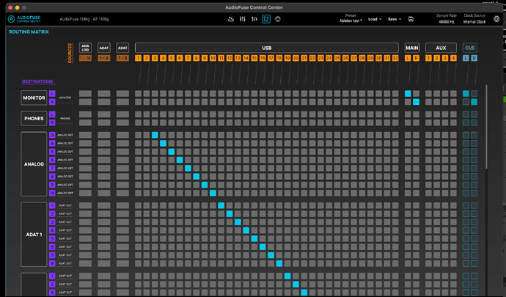The width and height of the screenshot is (506, 297).
Task: Open the Sample Rate 48000 Hz selector
Action: (x=447, y=22)
